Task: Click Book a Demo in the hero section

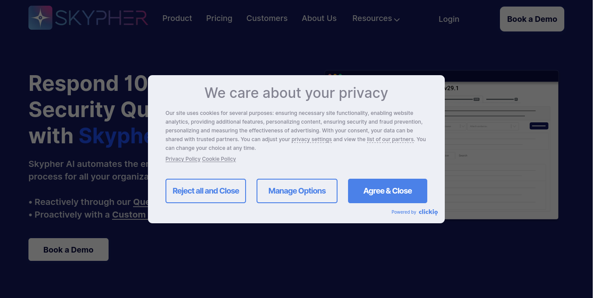Action: 68,249
